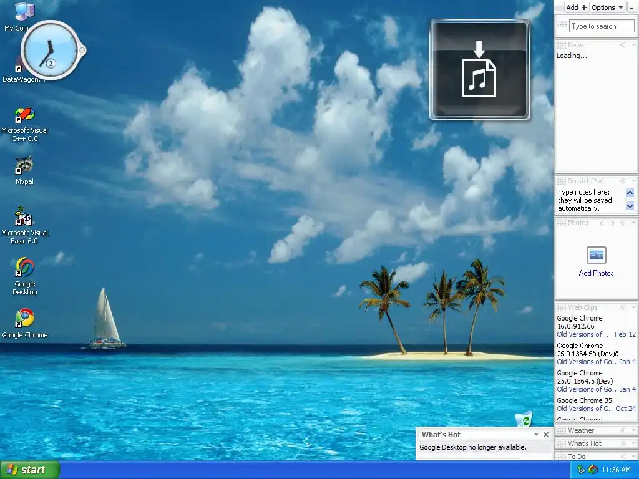Click the 'Loading…' text in News
This screenshot has width=639, height=479.
[x=572, y=56]
